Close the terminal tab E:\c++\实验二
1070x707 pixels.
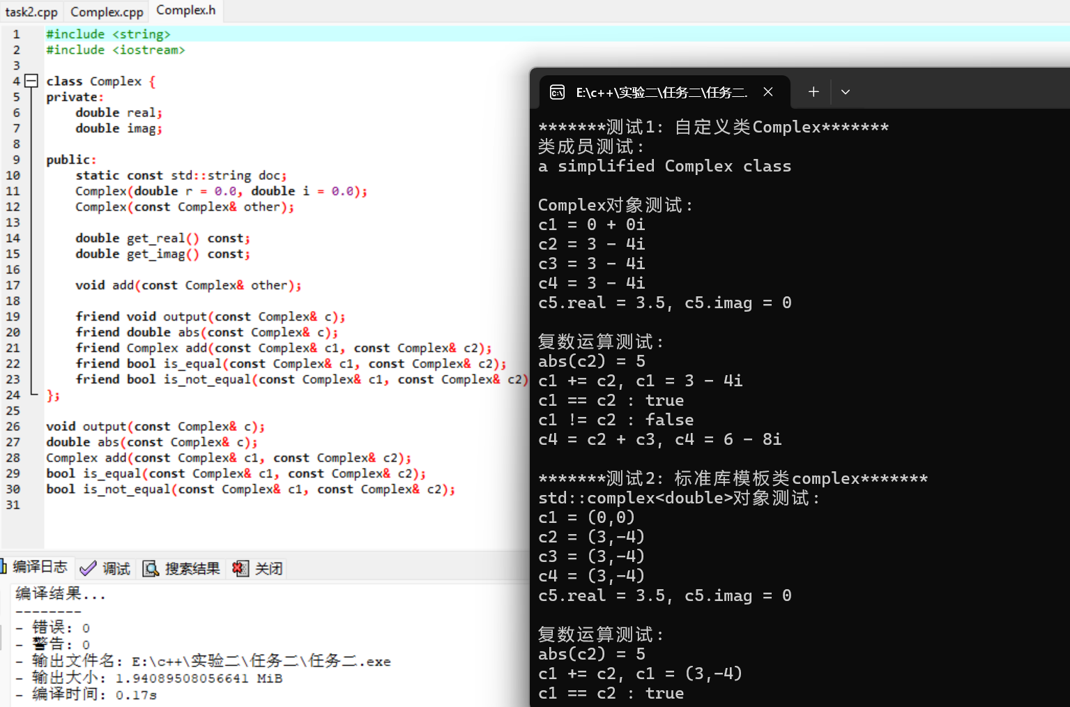coord(768,92)
